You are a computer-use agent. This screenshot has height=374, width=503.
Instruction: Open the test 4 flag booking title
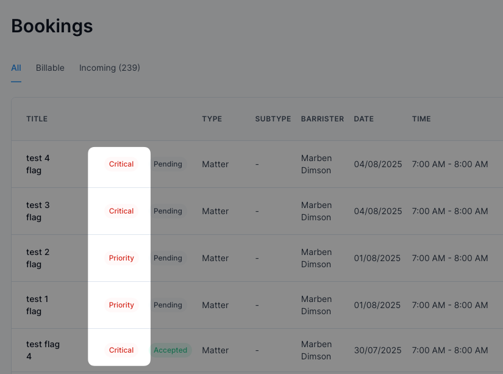pos(38,164)
